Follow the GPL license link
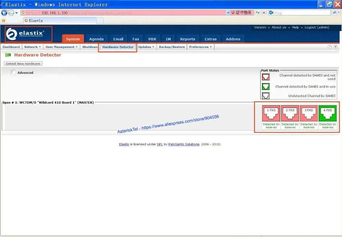Screen dimensions: 342x237 160,144
